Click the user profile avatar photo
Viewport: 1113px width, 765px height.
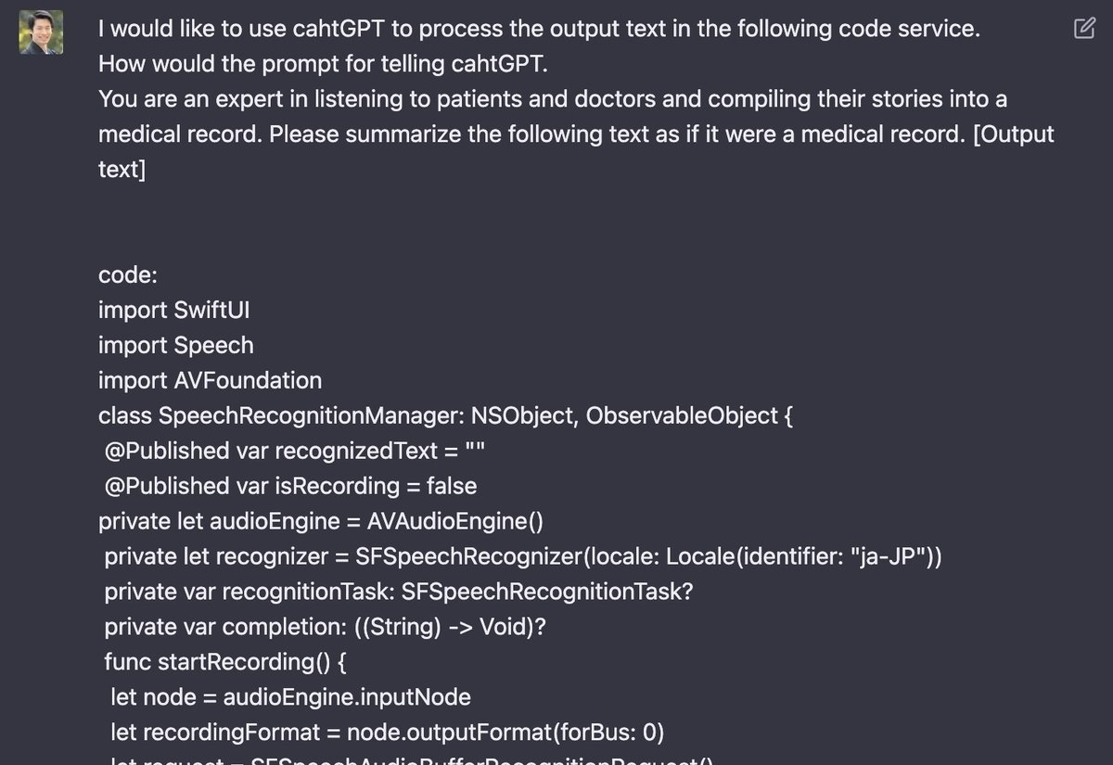(42, 32)
